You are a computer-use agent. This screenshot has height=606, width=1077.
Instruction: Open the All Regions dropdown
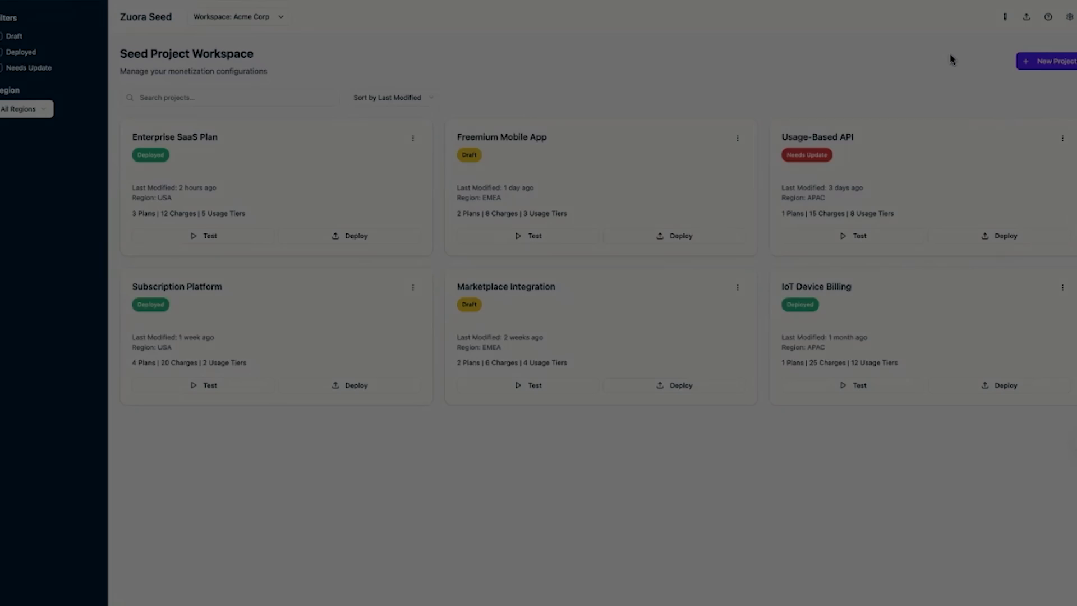tap(24, 109)
